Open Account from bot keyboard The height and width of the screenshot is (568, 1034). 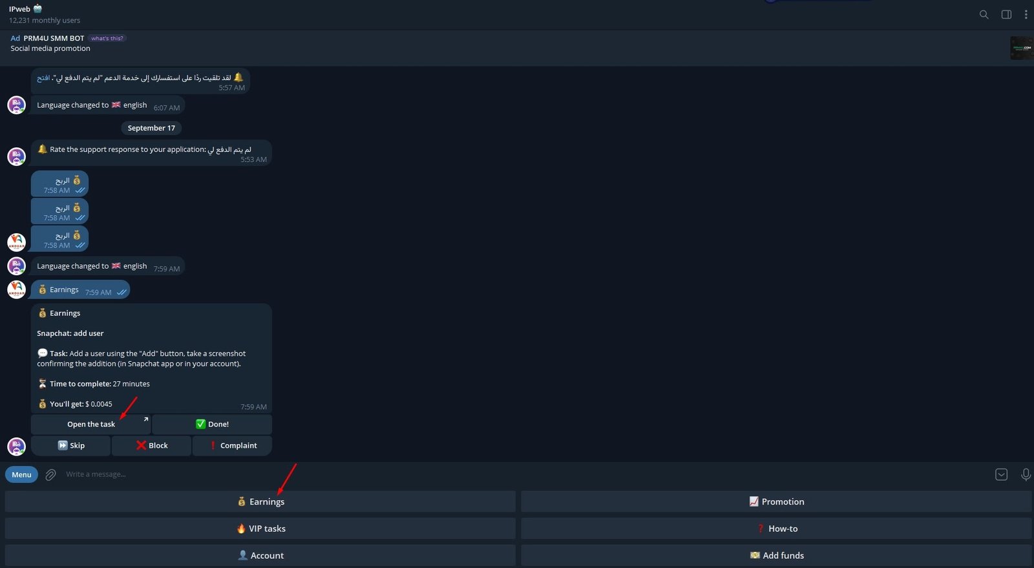[260, 556]
